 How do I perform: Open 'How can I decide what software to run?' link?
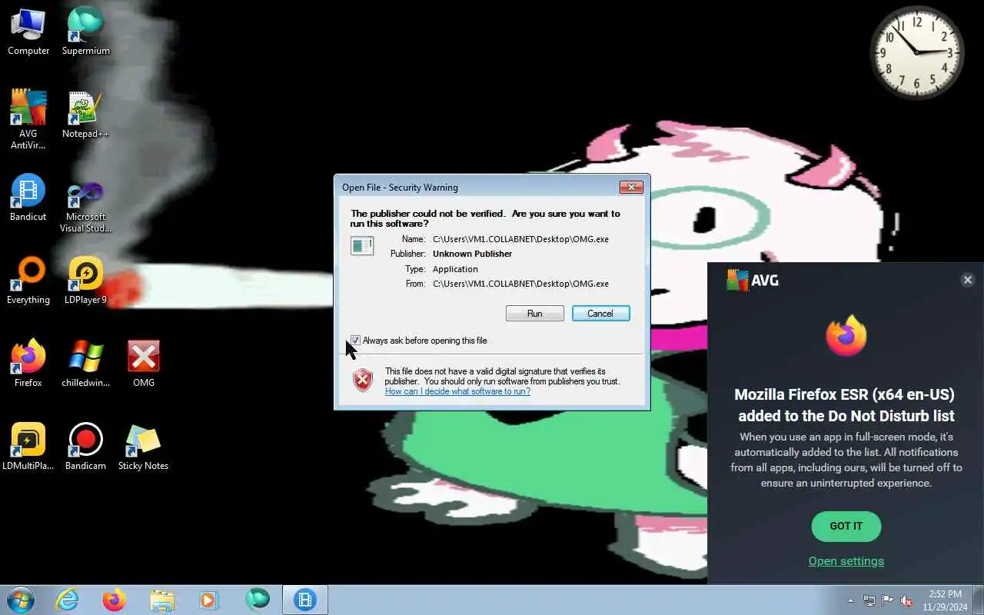click(457, 391)
